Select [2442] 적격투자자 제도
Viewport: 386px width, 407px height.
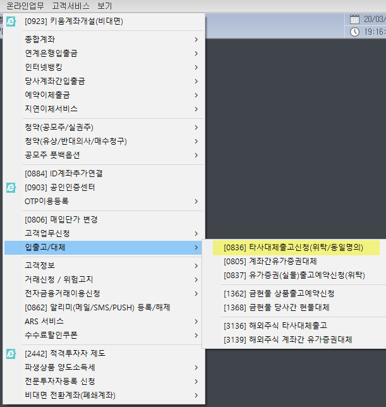pos(104,353)
